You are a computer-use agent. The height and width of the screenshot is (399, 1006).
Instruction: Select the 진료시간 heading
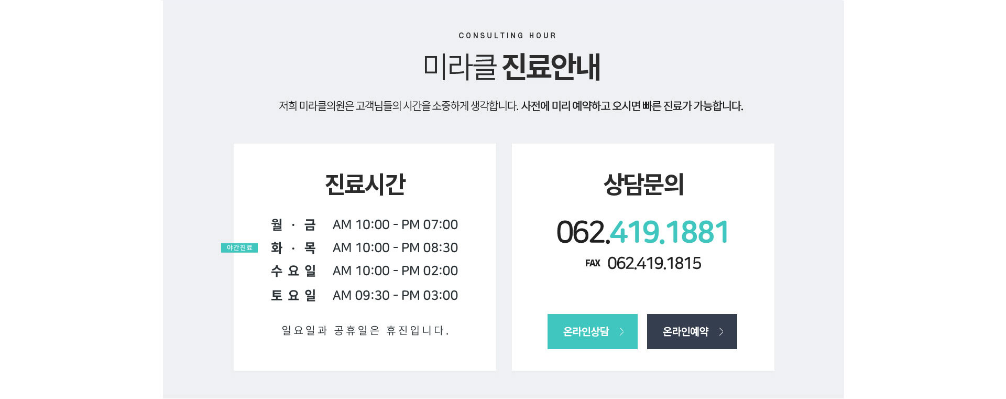pos(365,184)
